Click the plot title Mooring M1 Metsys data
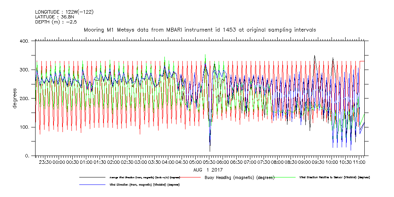Image resolution: width=394 pixels, height=197 pixels. click(x=200, y=30)
